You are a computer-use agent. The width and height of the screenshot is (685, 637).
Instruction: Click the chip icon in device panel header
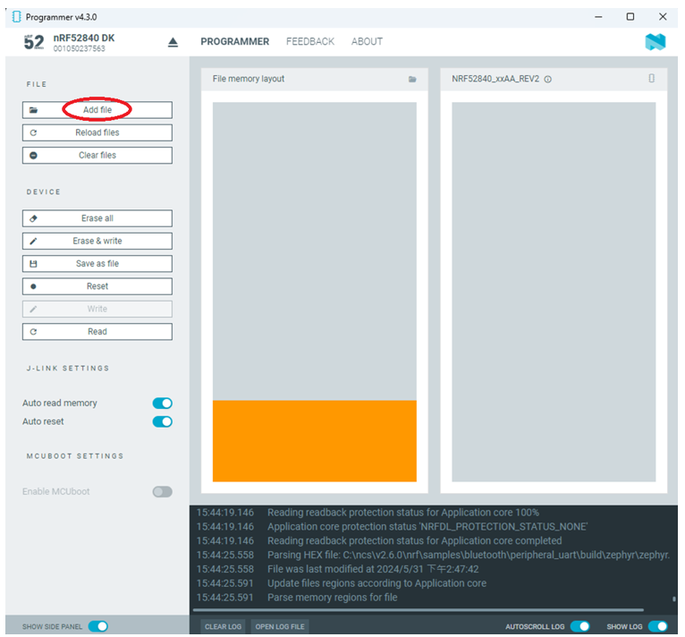651,79
